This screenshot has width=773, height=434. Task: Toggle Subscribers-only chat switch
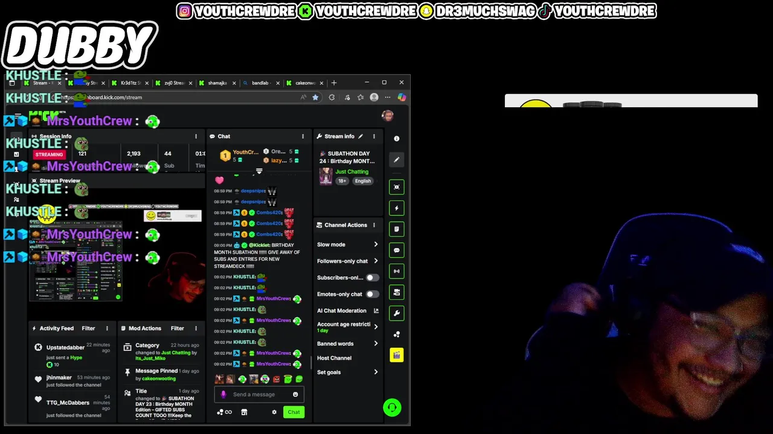click(372, 278)
